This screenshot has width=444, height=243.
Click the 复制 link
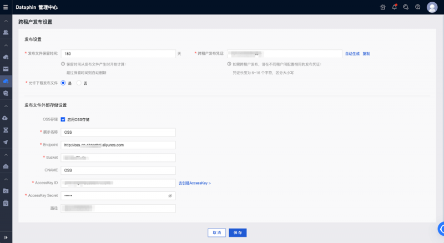point(366,54)
